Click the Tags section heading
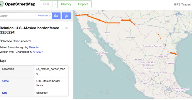 [3, 61]
